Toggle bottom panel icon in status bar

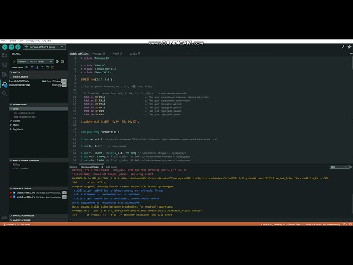pos(350,225)
